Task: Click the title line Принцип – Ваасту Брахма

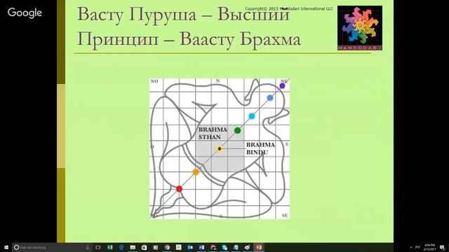Action: click(x=189, y=39)
